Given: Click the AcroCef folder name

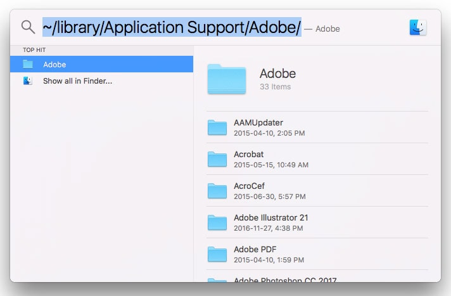Looking at the screenshot, I should 249,186.
